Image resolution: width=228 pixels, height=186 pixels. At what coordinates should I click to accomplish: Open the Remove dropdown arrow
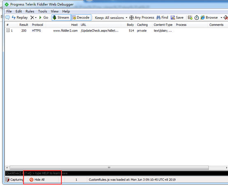tap(36, 18)
